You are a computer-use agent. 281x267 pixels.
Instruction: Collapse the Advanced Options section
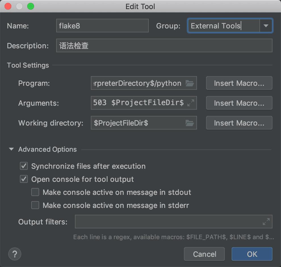pyautogui.click(x=11, y=149)
